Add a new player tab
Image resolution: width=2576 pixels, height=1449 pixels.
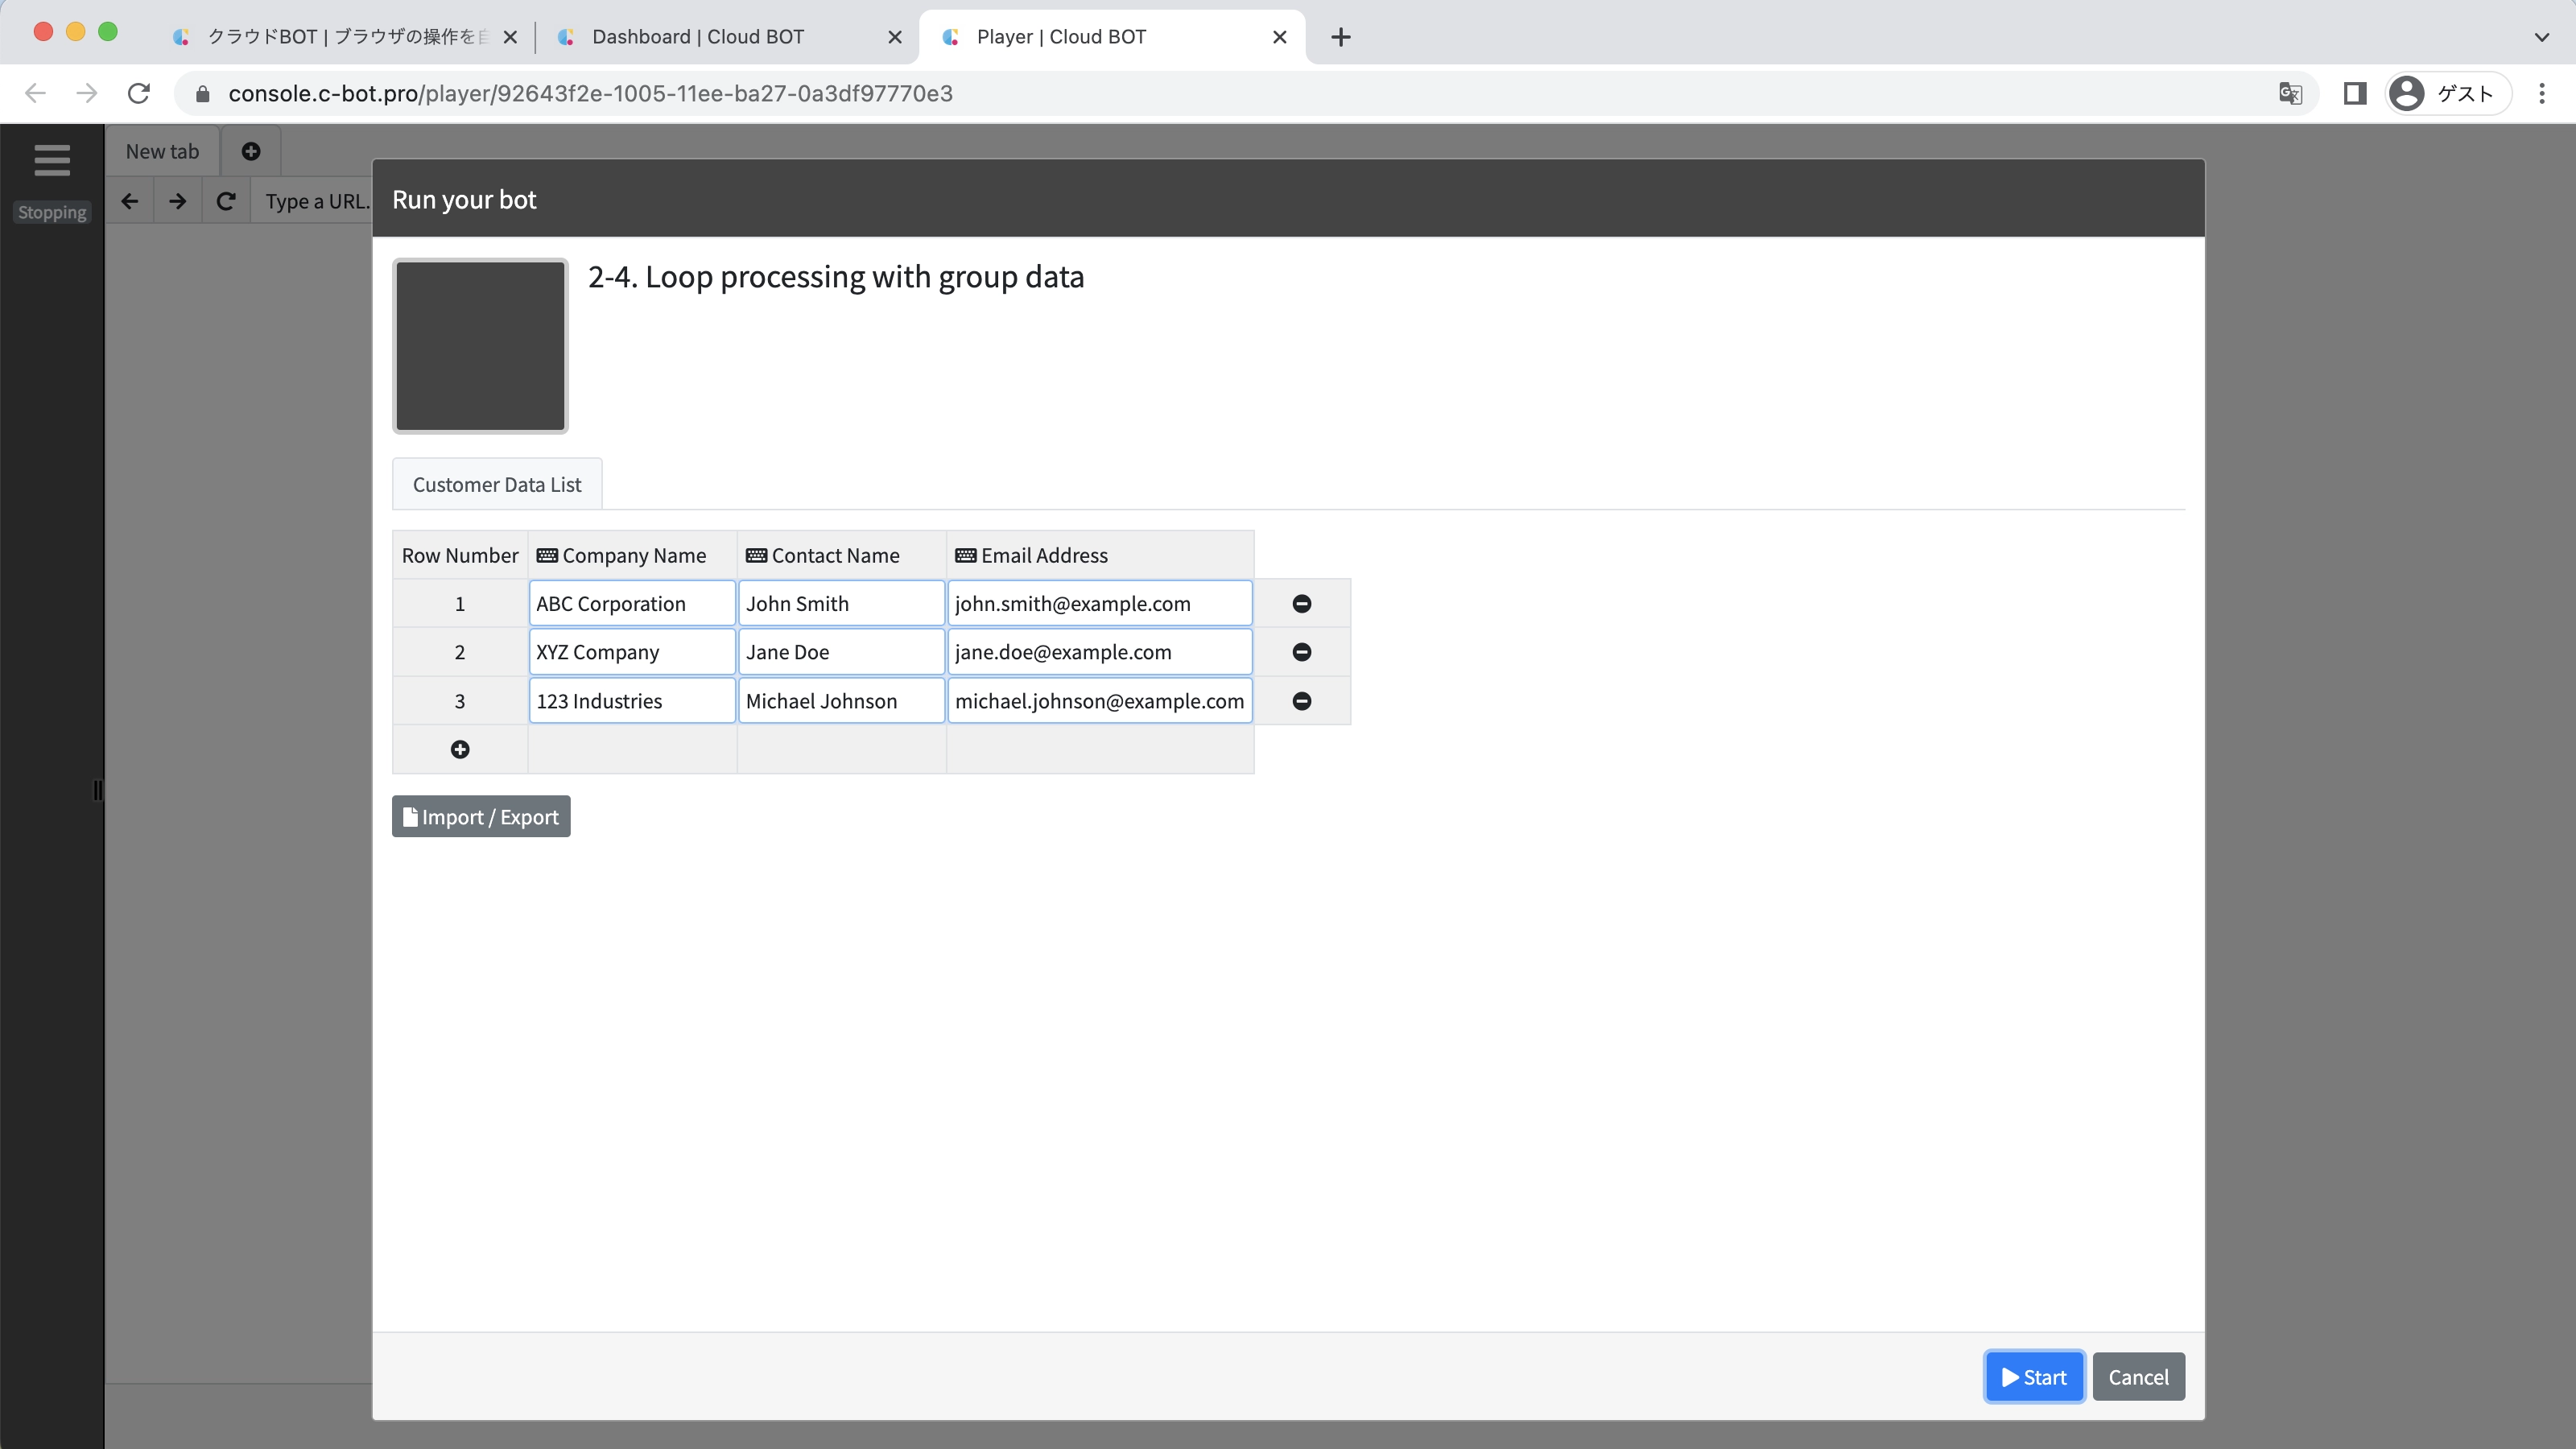tap(251, 151)
